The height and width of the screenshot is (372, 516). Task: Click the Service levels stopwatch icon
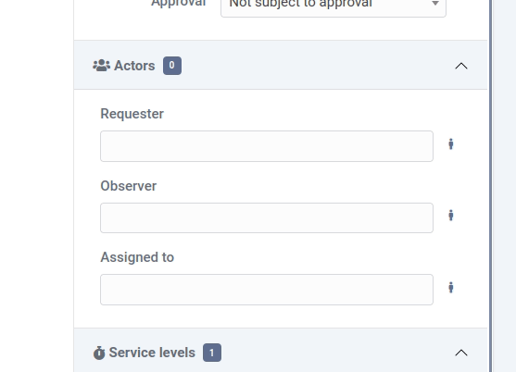99,353
